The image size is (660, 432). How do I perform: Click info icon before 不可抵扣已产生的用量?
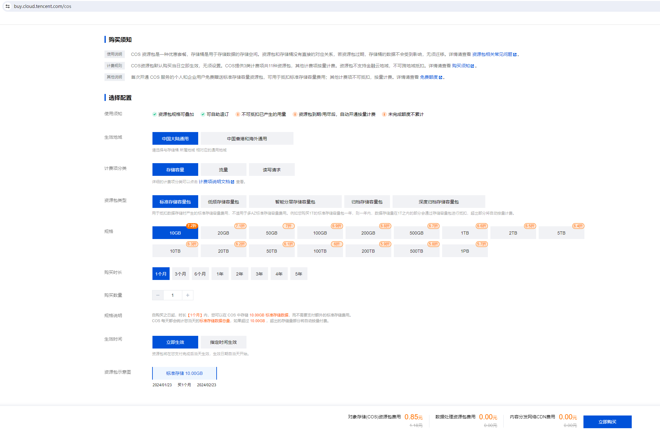point(238,114)
